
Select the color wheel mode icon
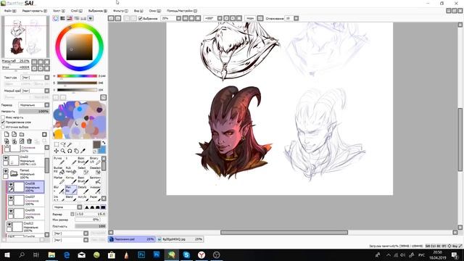pos(56,18)
